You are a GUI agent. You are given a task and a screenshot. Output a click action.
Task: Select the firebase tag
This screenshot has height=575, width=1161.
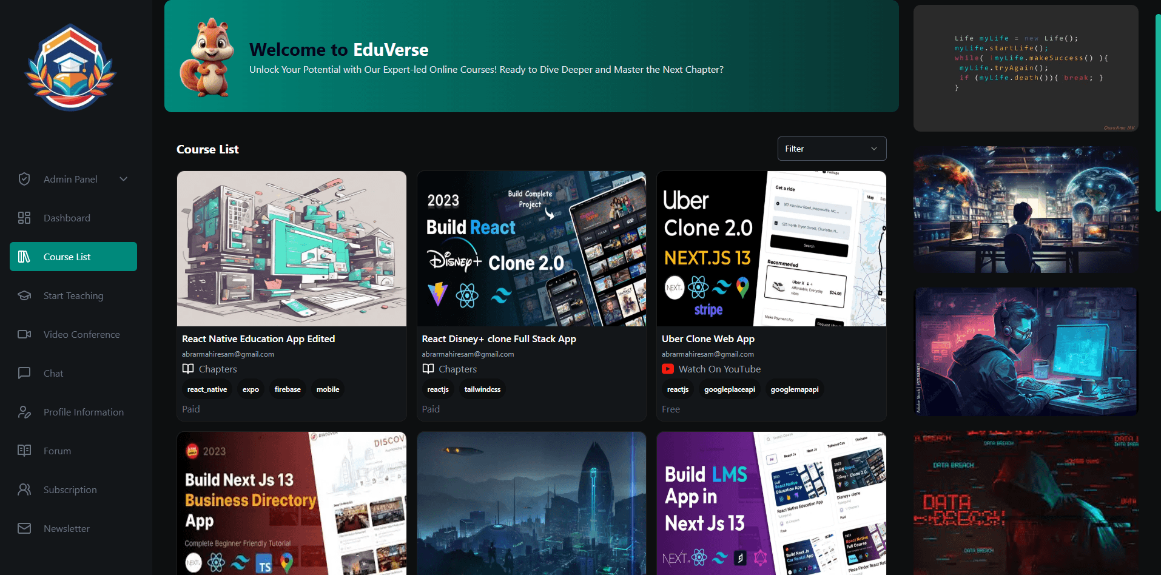click(288, 389)
